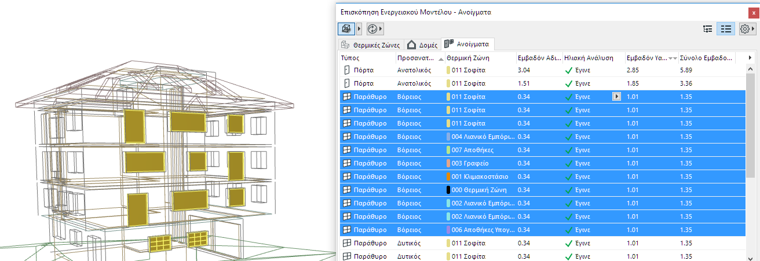Click the small arrow button in Ηλιακή Ανάλυση cell
This screenshot has height=261, width=760.
click(x=616, y=97)
